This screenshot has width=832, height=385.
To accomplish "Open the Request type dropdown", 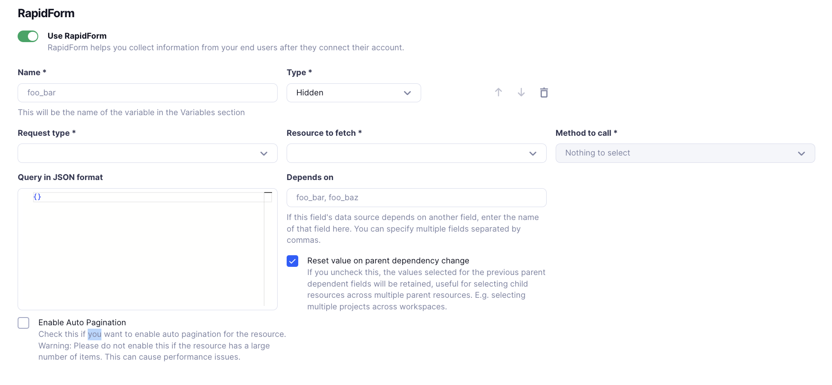I will pyautogui.click(x=147, y=153).
